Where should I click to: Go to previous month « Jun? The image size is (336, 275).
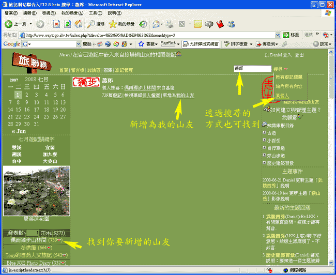(x=19, y=131)
